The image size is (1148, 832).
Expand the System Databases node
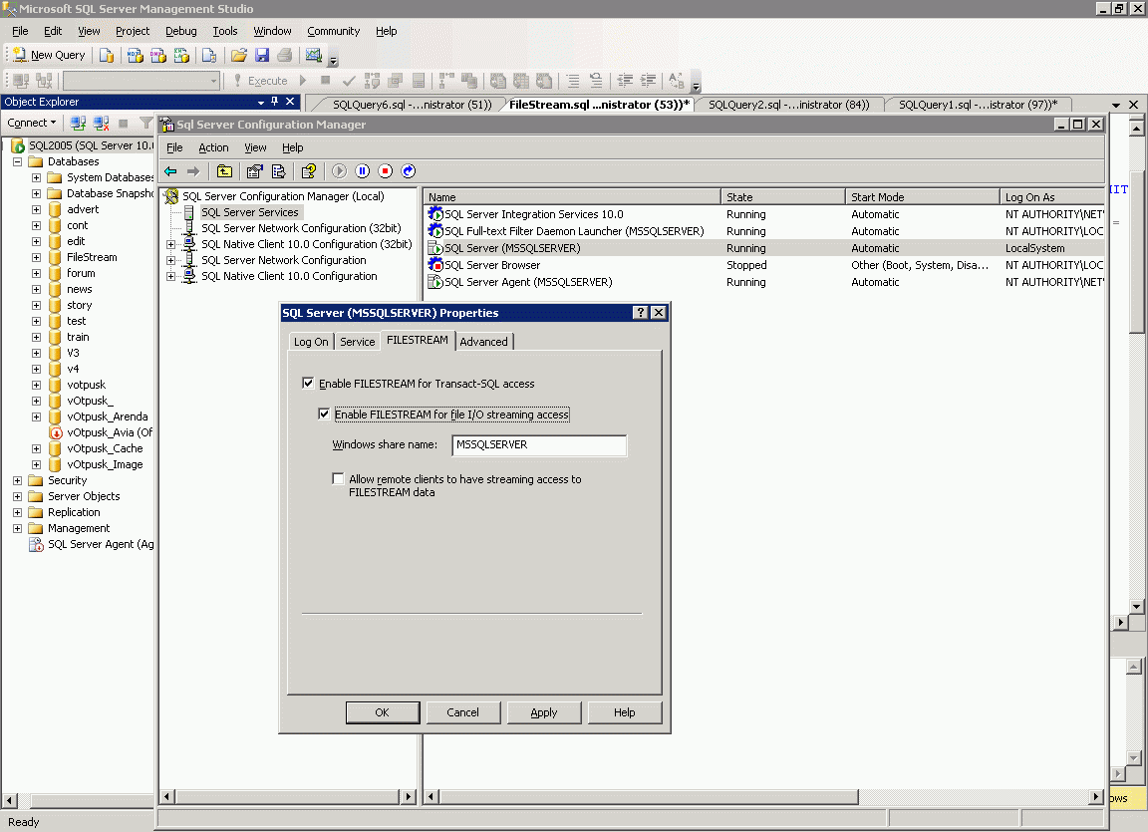(36, 177)
